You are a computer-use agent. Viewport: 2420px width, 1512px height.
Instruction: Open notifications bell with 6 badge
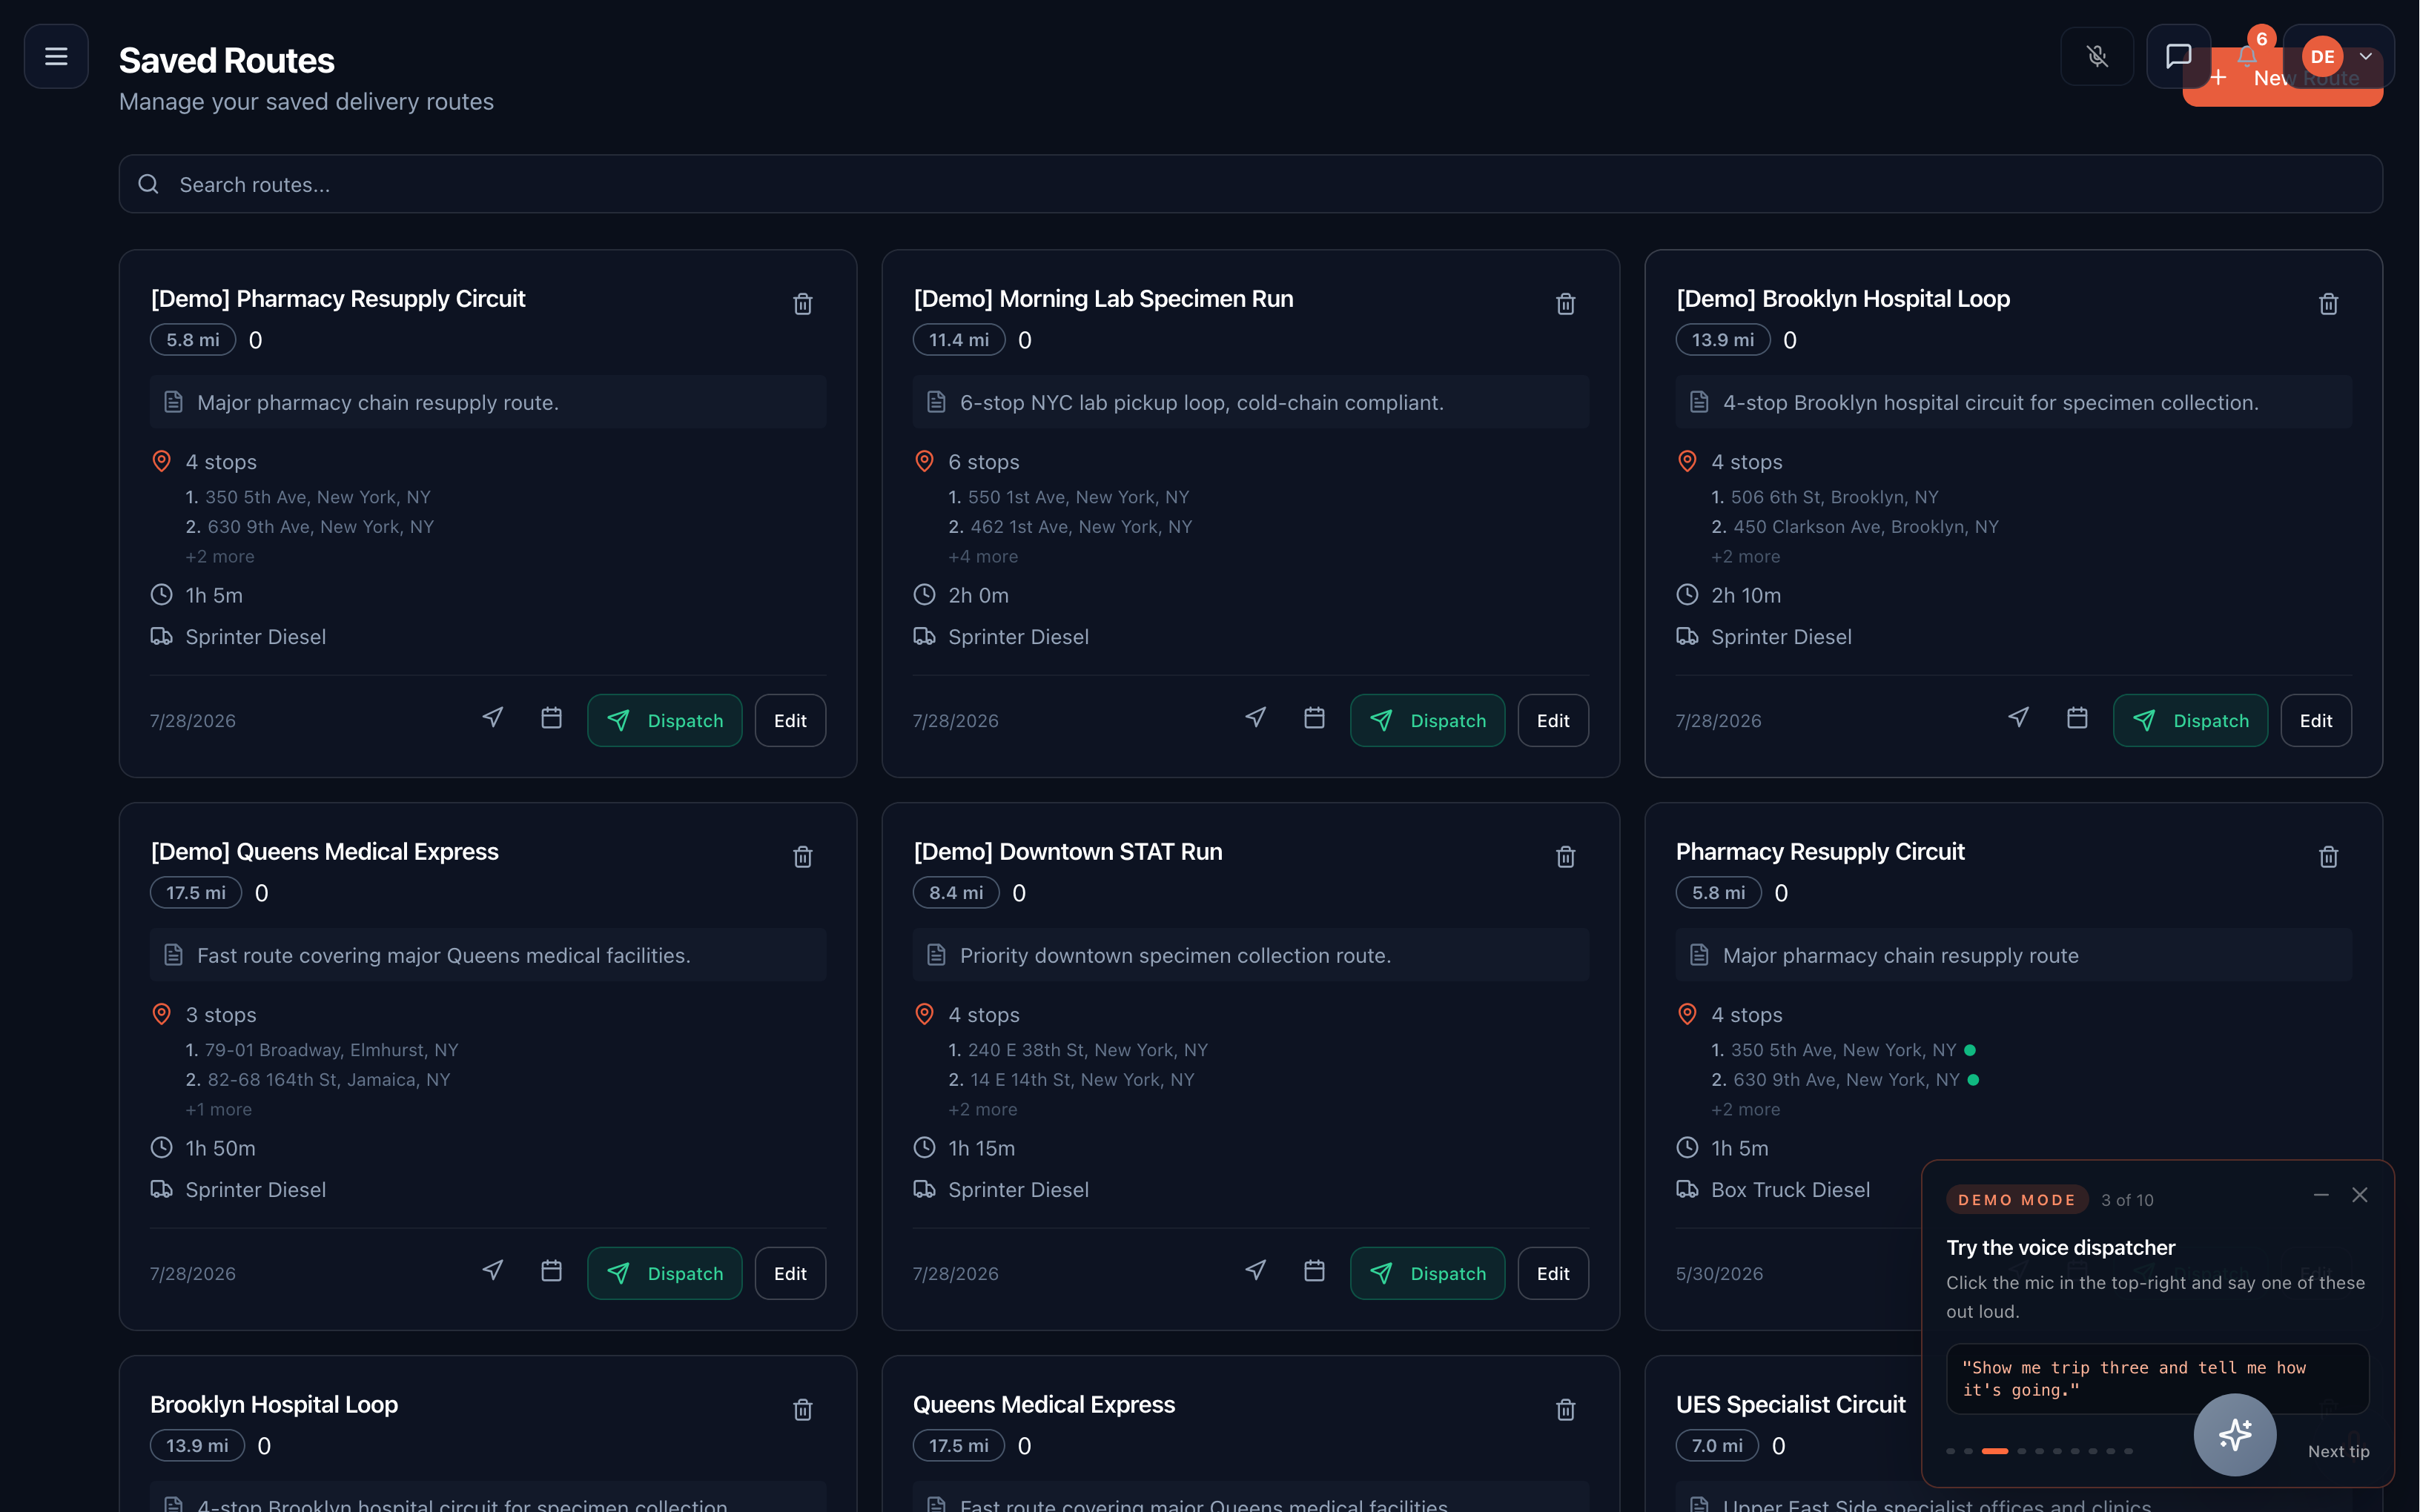(2247, 56)
